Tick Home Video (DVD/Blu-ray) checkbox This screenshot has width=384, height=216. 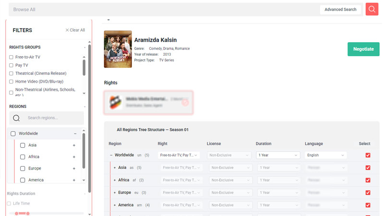pyautogui.click(x=11, y=82)
